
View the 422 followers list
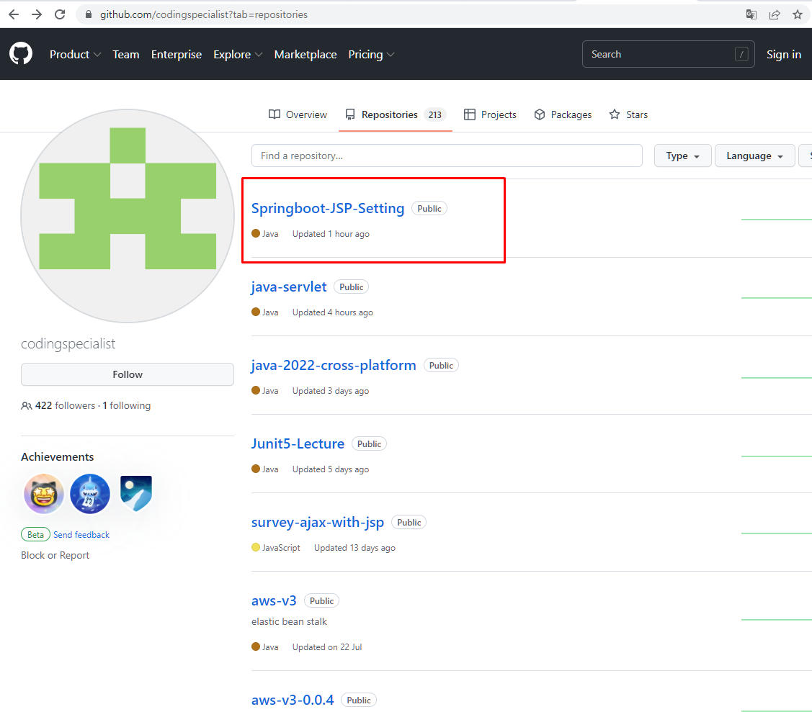click(x=65, y=406)
